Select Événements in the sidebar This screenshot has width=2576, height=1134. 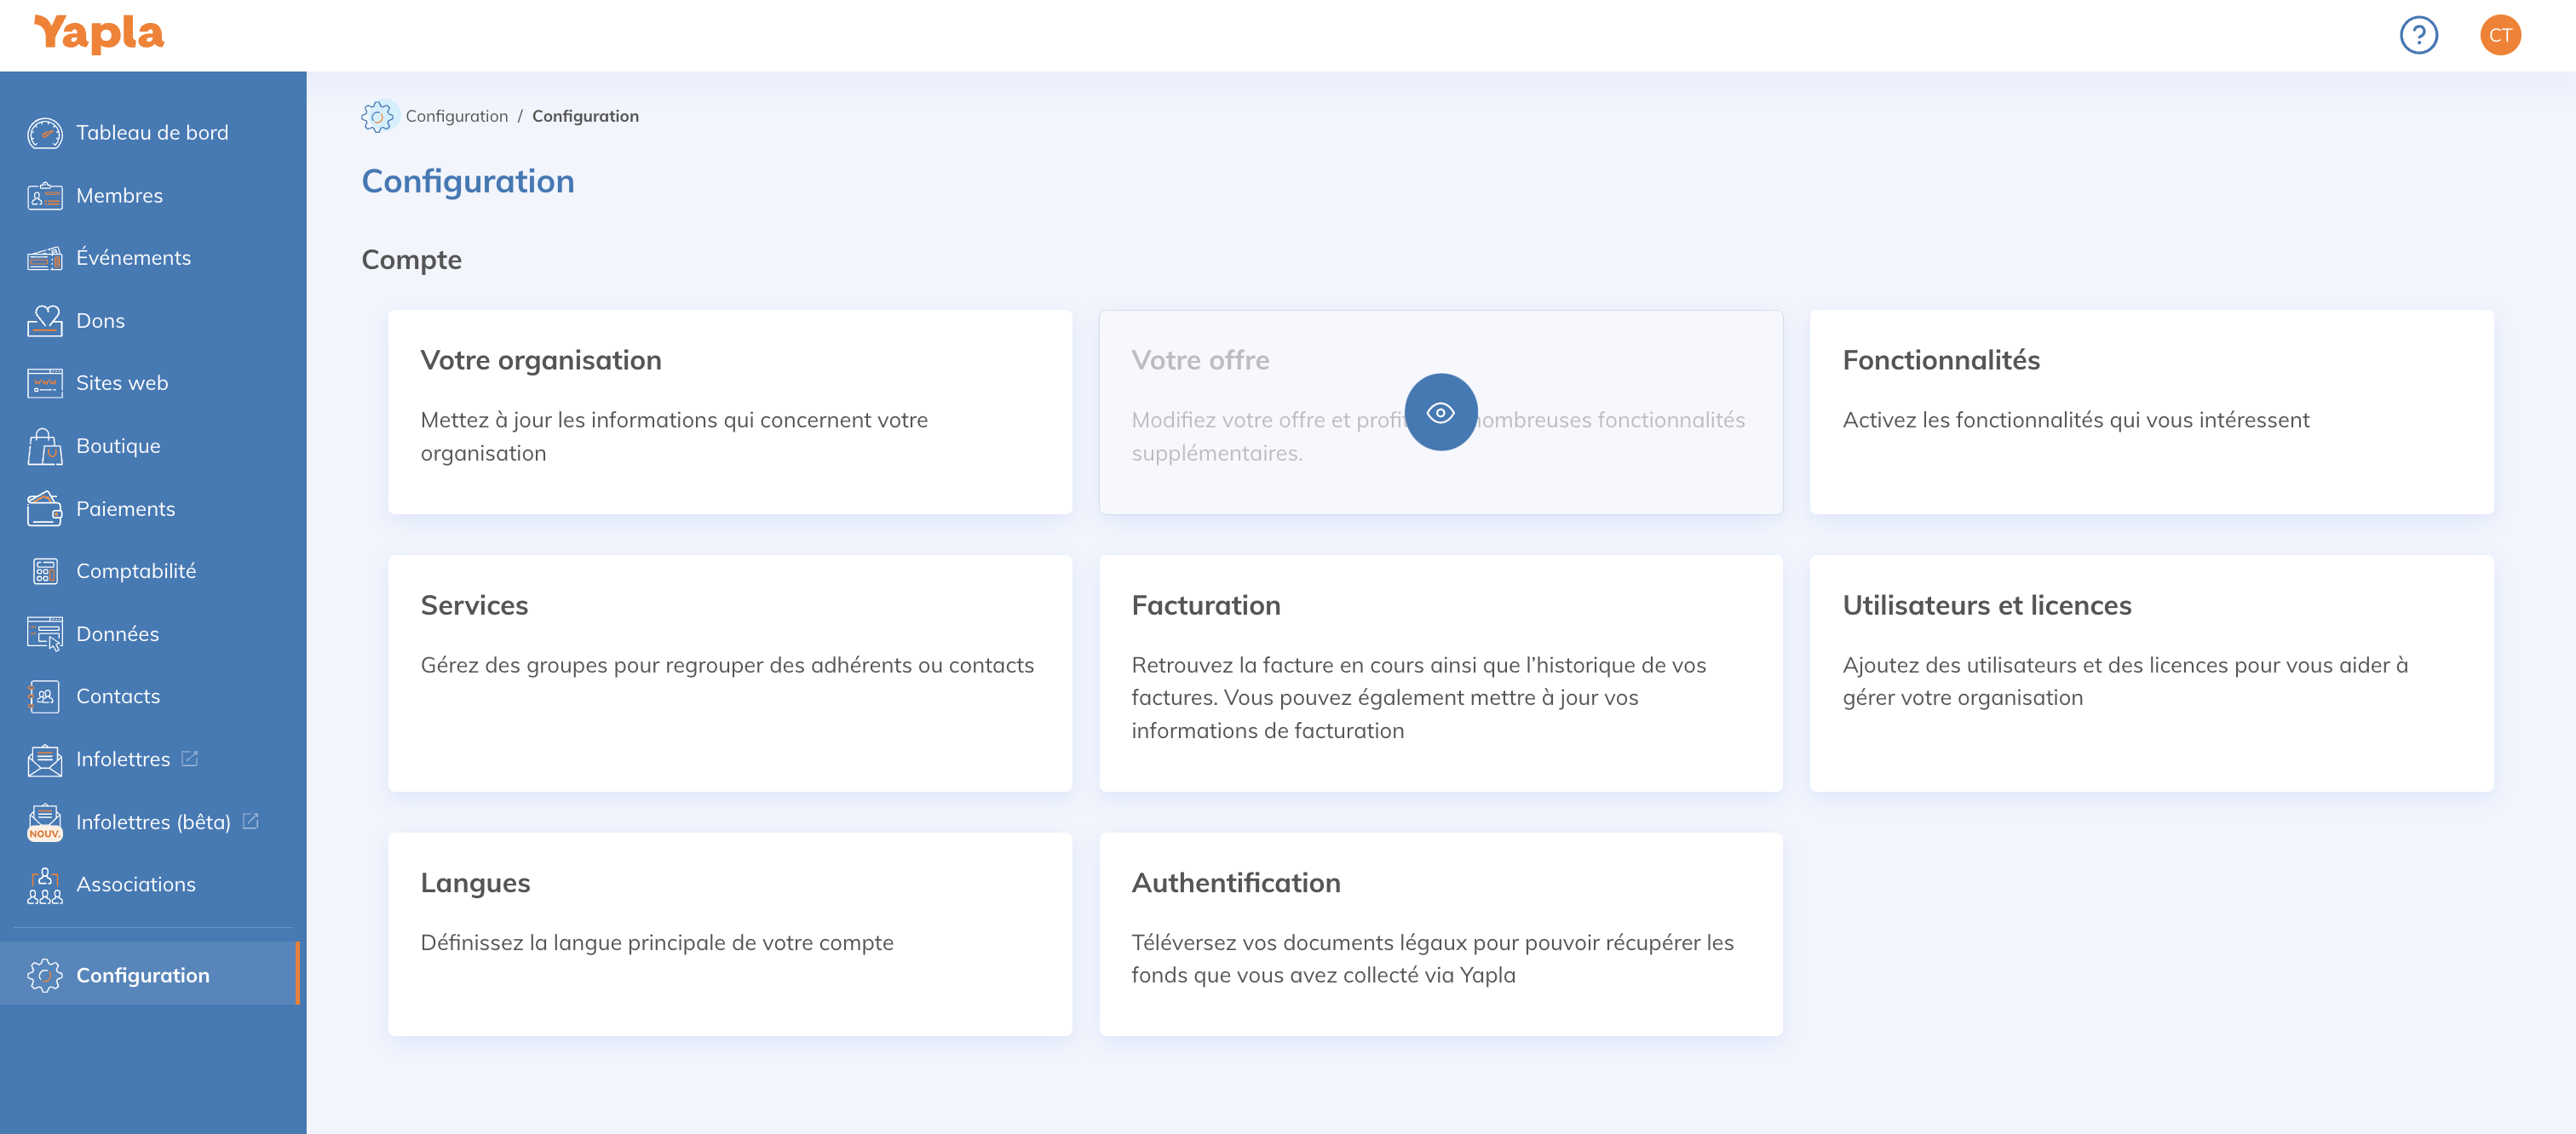[133, 258]
